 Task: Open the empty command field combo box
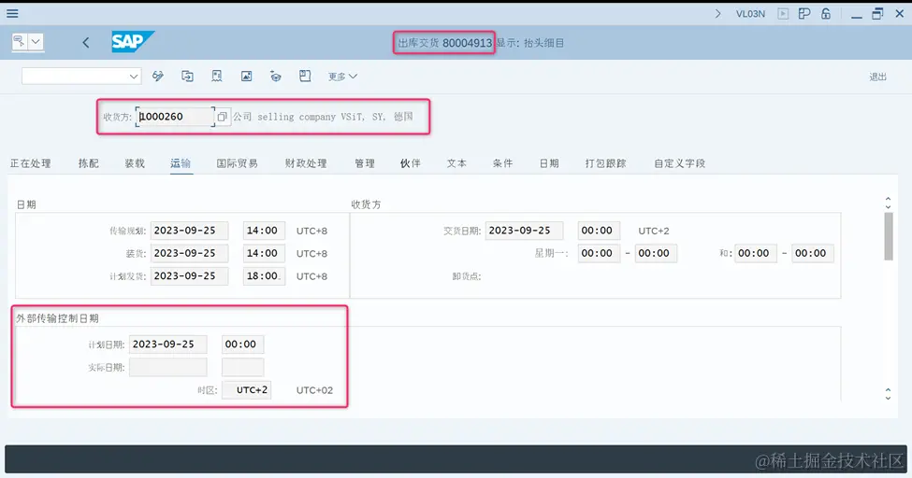[81, 76]
